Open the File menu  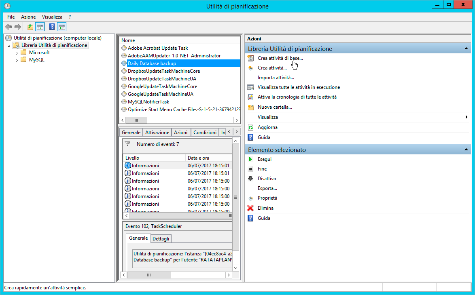[11, 17]
